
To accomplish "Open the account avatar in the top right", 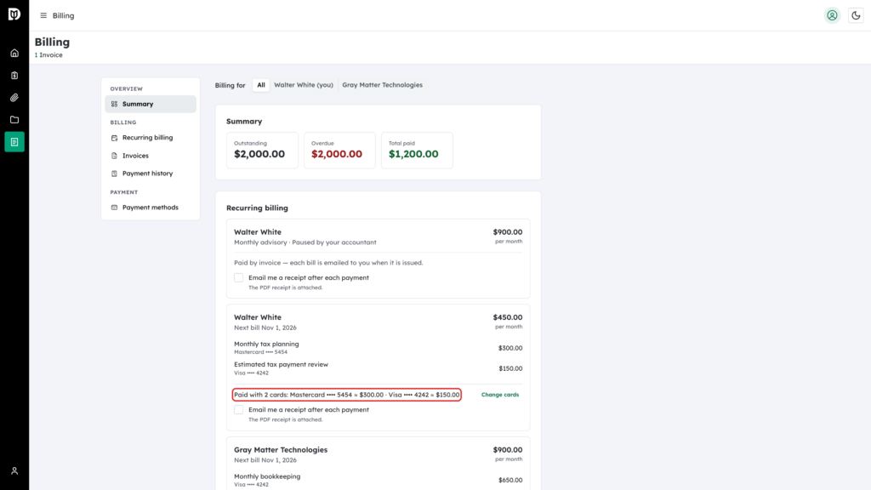I will click(832, 15).
